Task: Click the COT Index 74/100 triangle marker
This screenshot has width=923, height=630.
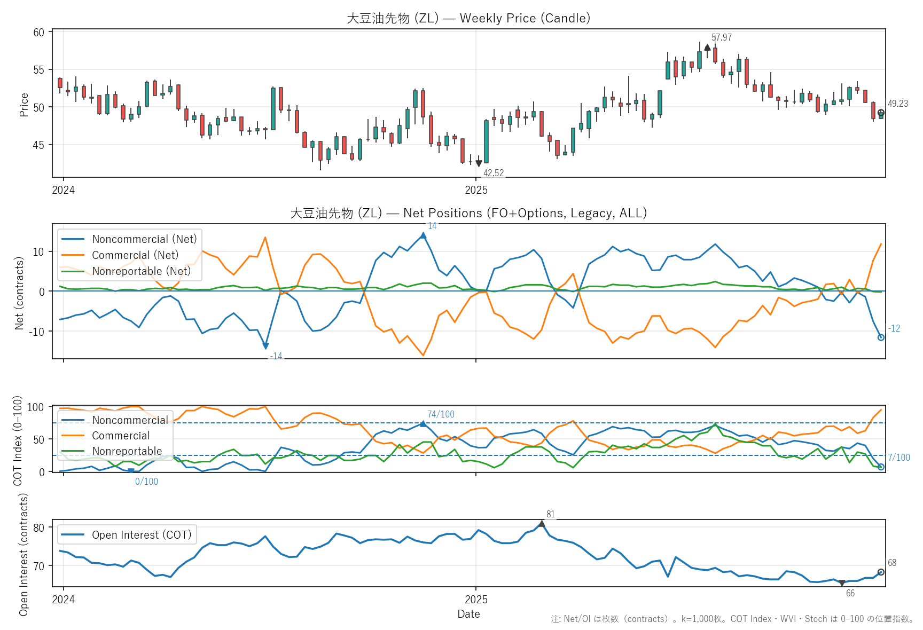Action: [423, 423]
